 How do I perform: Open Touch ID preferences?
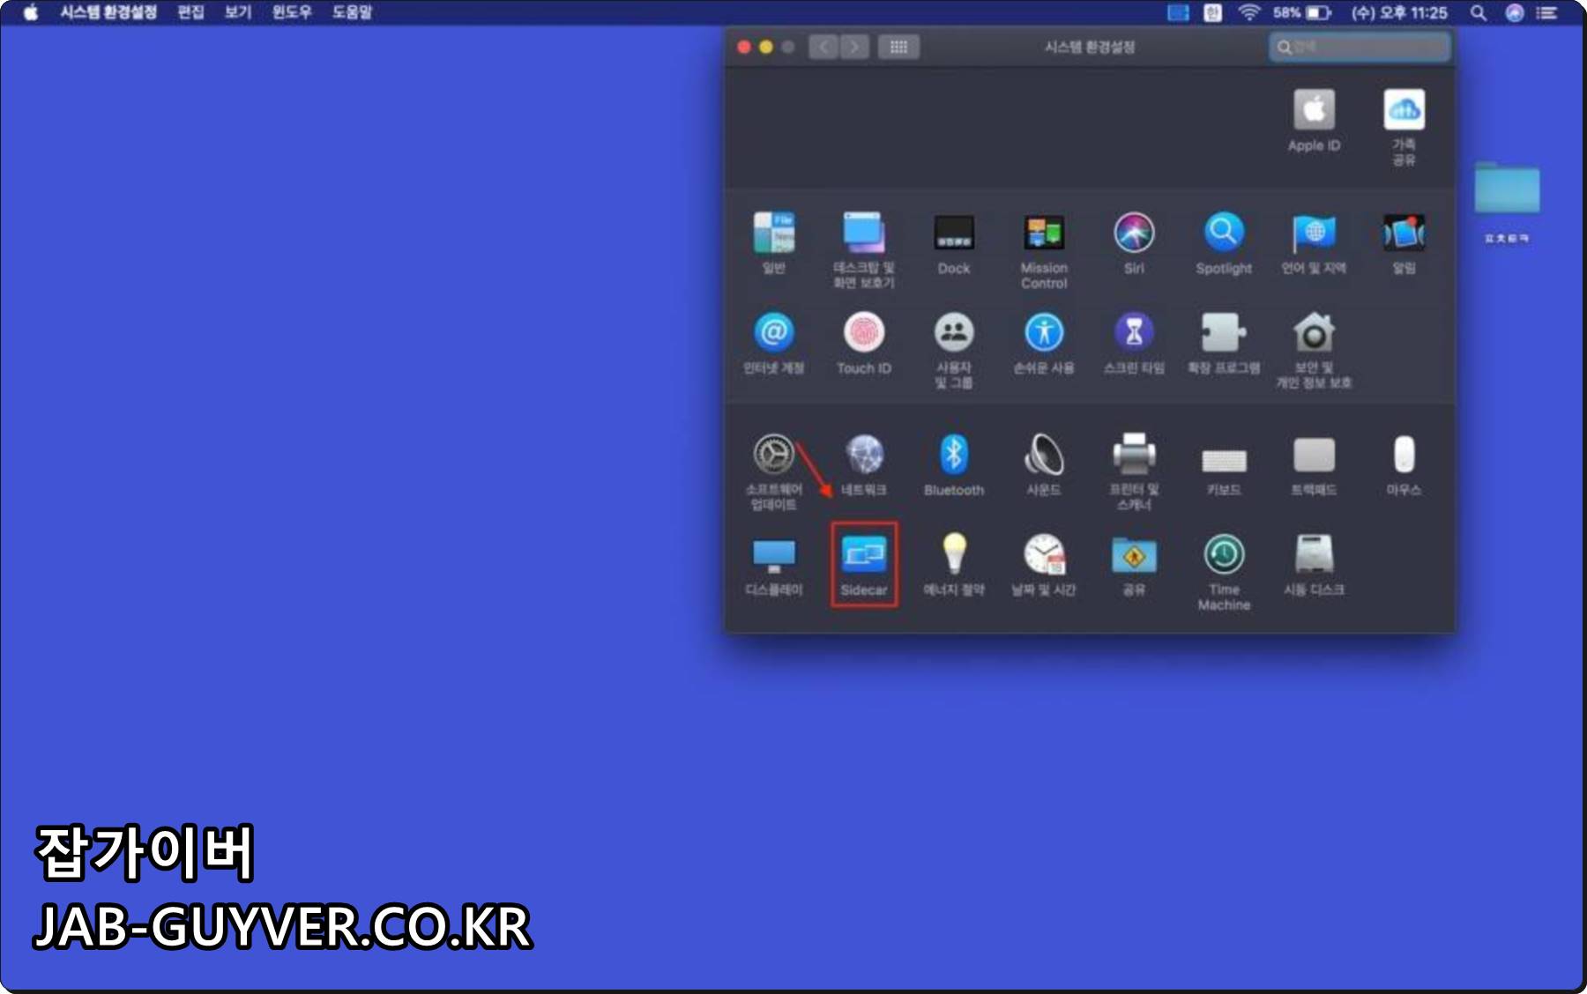863,344
